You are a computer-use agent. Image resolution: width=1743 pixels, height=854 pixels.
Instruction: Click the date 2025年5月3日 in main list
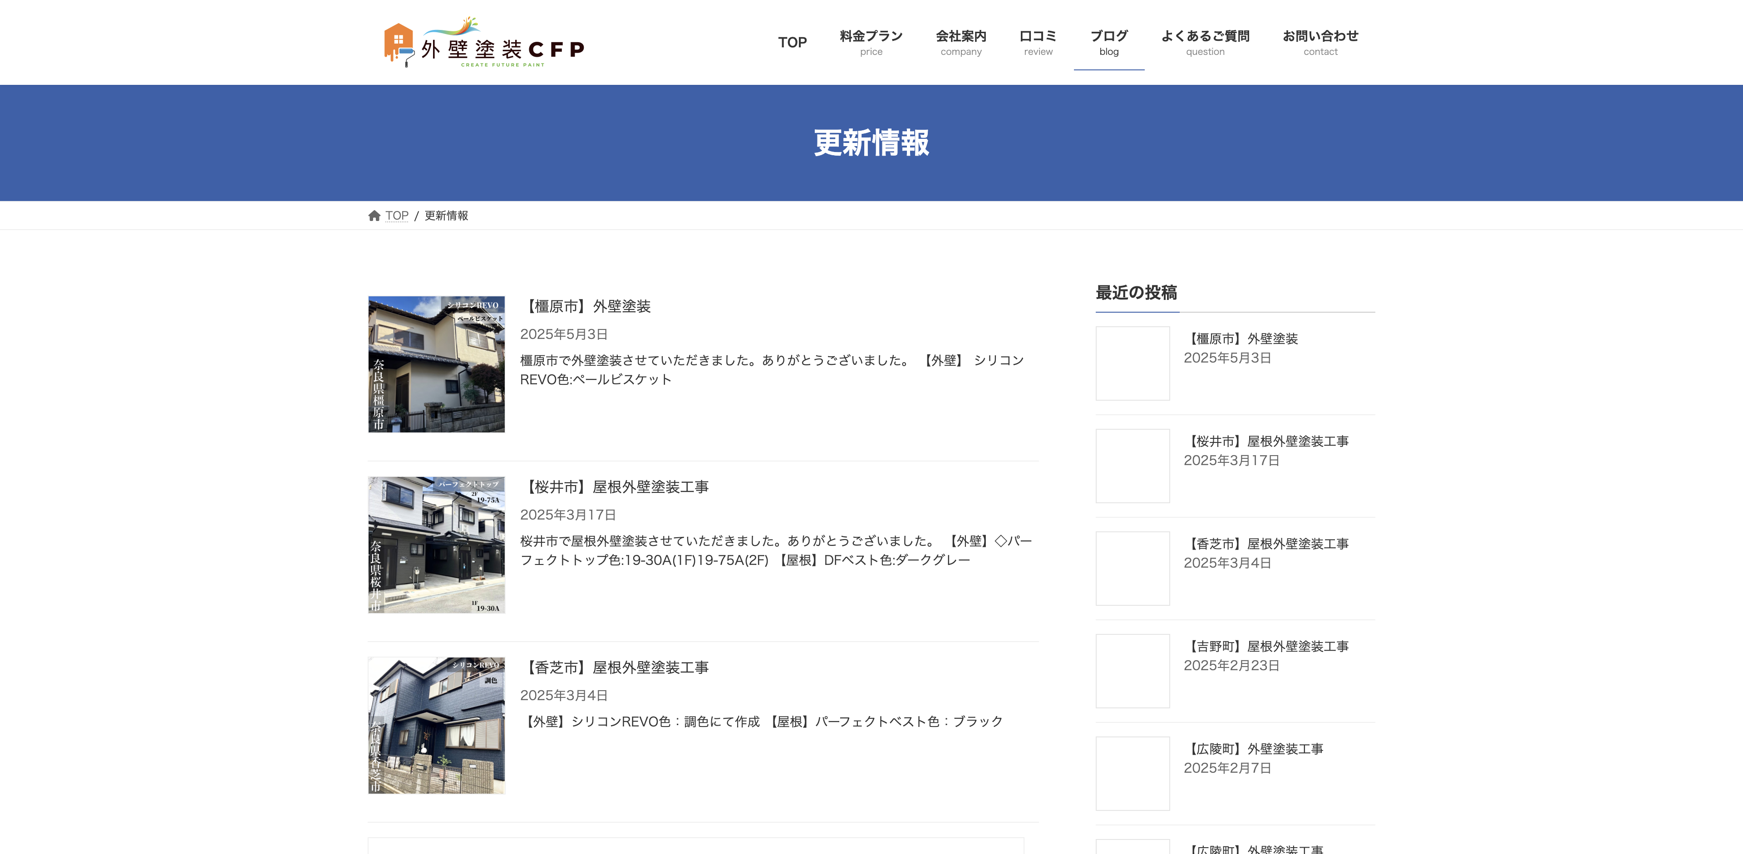[x=564, y=334]
